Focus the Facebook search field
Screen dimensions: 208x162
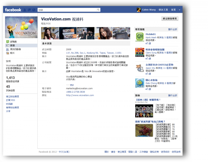pos(67,10)
